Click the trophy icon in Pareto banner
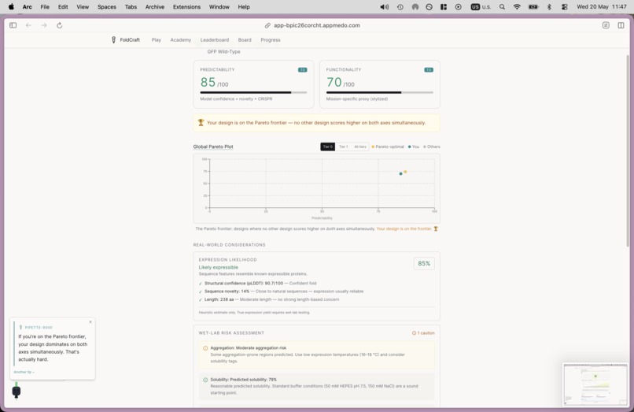634x412 pixels. click(201, 122)
